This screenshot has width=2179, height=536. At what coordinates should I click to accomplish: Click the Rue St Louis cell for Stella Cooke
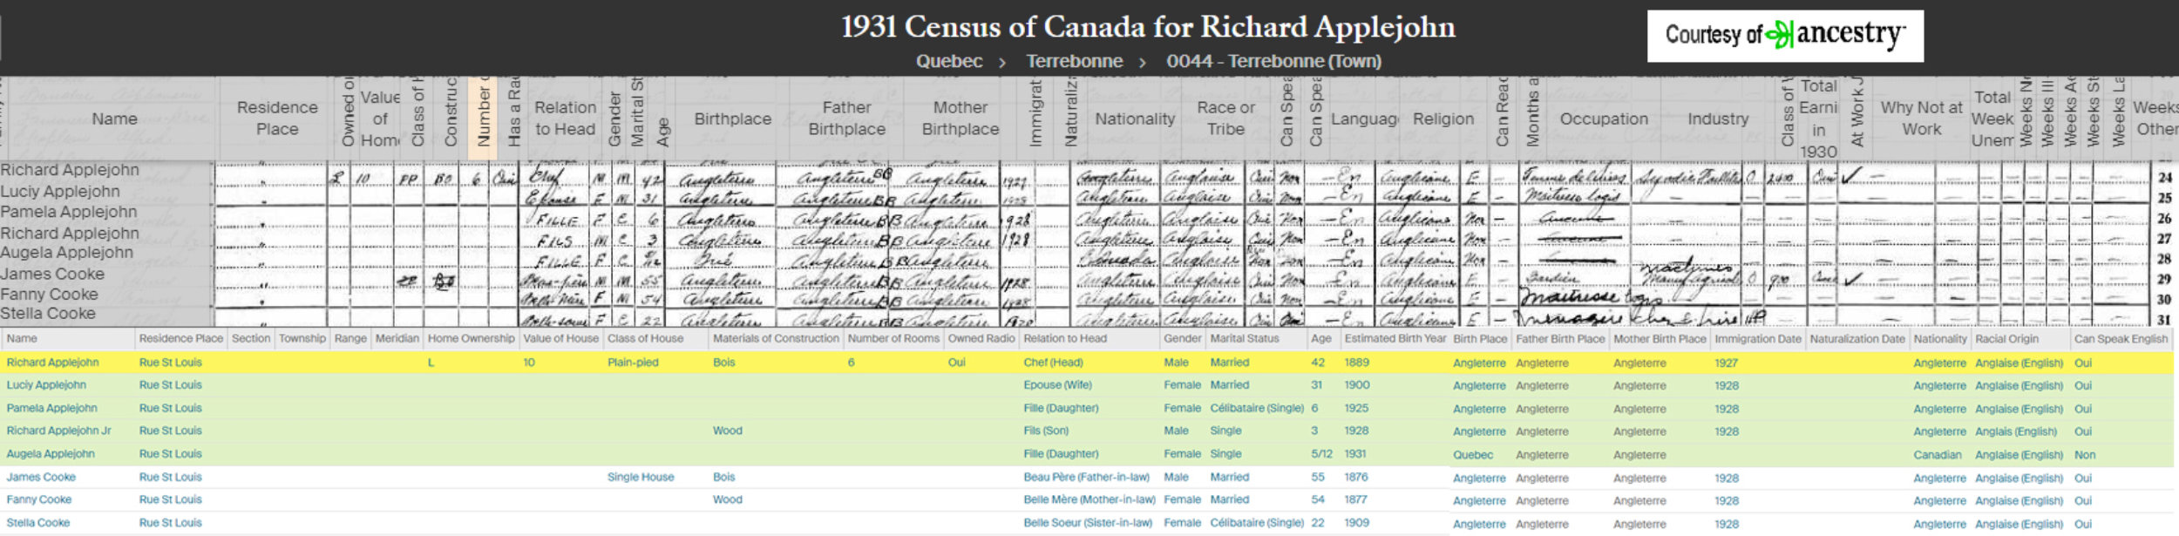tap(170, 523)
